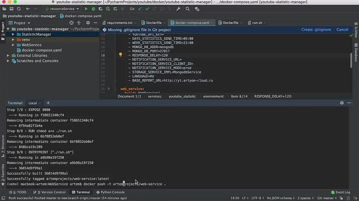This screenshot has width=359, height=201.
Task: Click the green Debug bug icon
Action: 93,9
